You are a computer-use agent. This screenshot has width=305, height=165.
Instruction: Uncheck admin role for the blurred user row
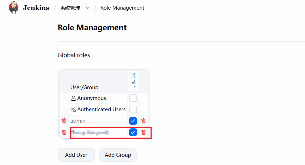click(133, 132)
